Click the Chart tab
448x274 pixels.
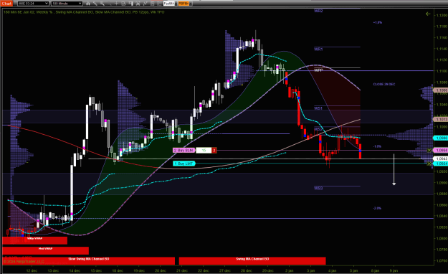coord(6,4)
